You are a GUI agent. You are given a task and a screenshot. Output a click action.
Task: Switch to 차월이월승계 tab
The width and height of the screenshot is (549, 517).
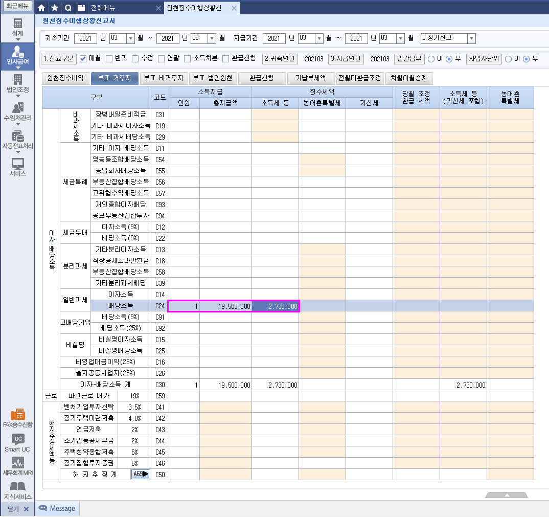pyautogui.click(x=408, y=78)
